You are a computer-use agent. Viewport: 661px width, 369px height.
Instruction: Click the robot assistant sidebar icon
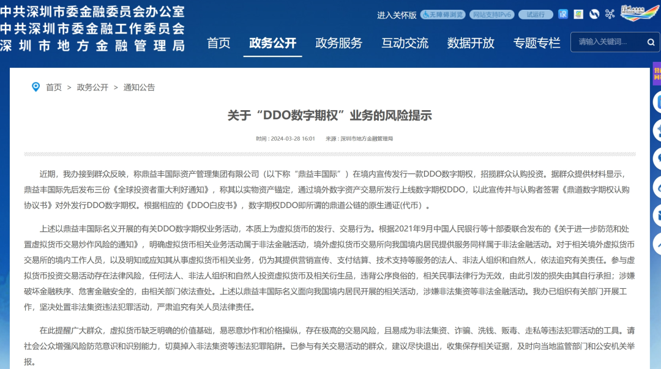pyautogui.click(x=657, y=130)
